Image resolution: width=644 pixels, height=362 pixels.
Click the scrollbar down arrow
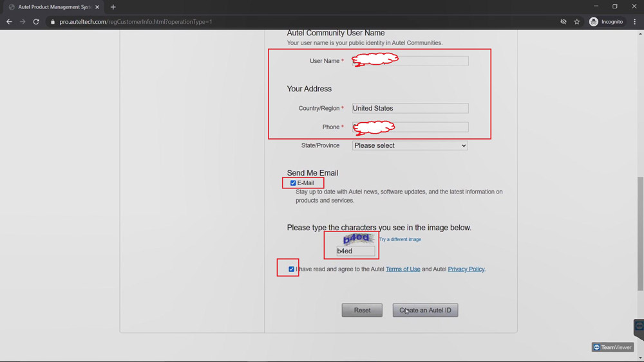point(640,358)
